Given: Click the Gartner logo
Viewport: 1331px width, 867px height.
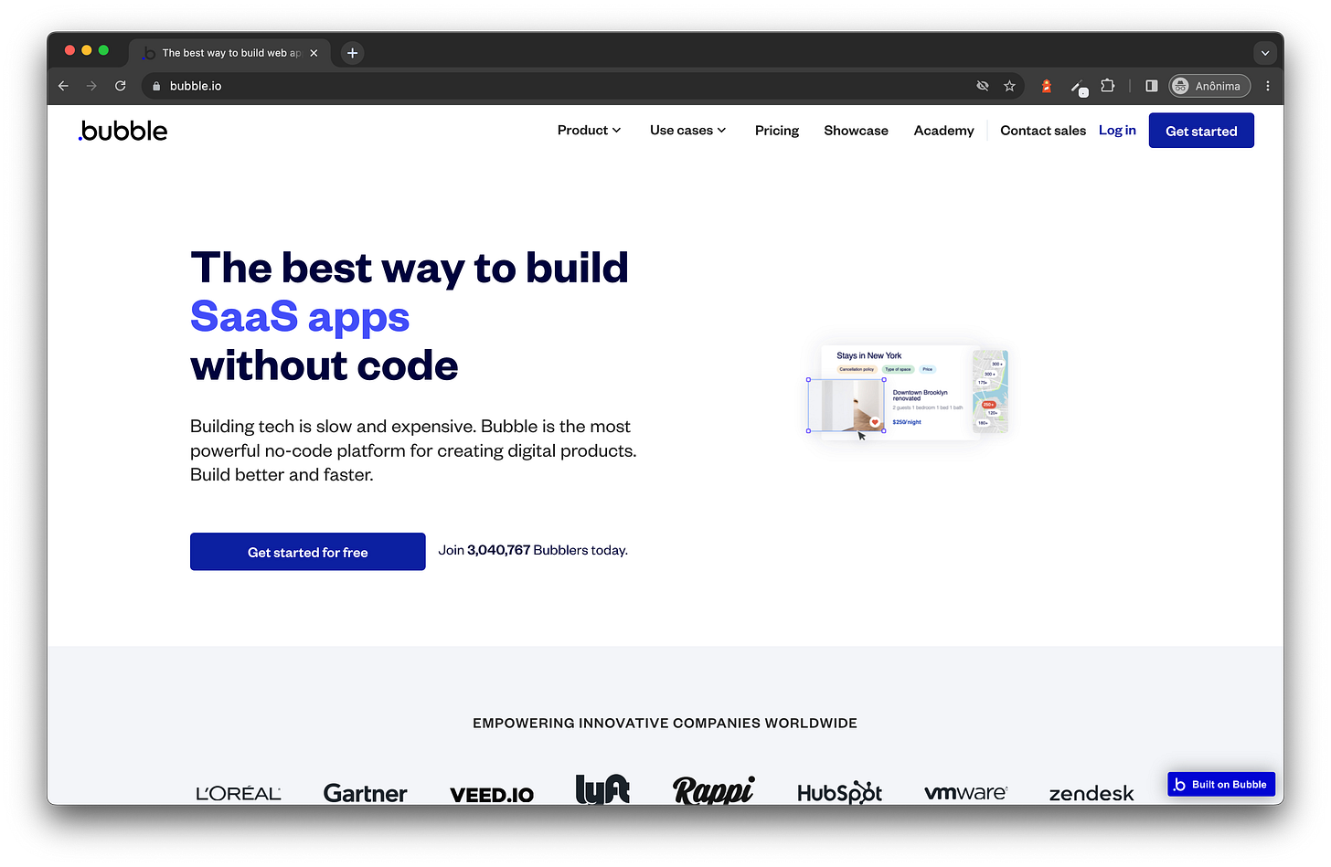Looking at the screenshot, I should coord(365,793).
